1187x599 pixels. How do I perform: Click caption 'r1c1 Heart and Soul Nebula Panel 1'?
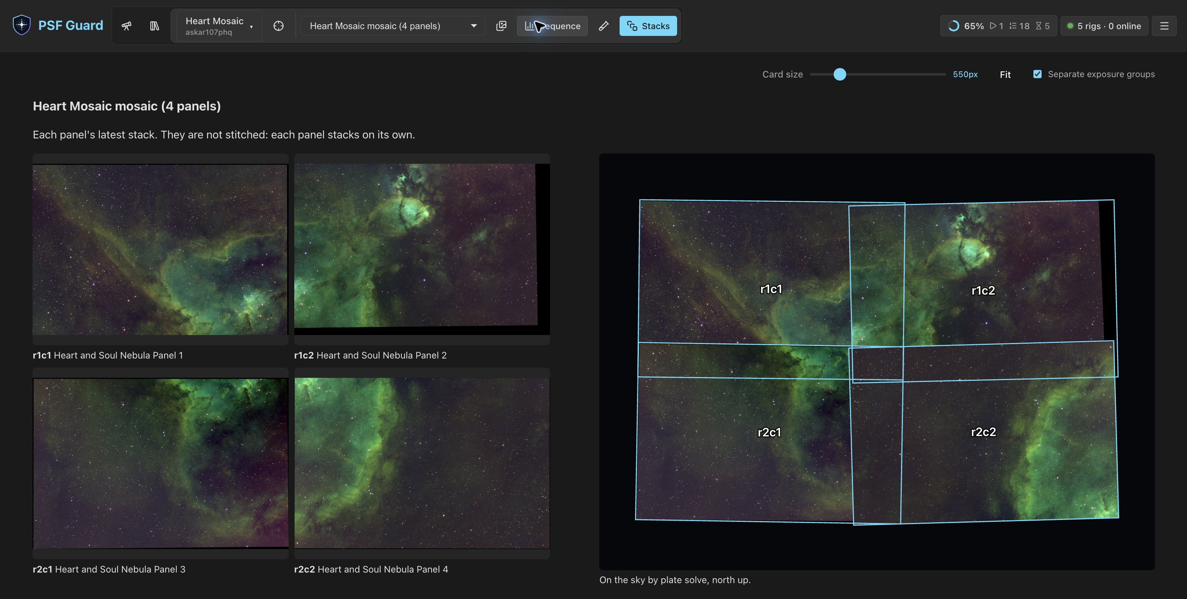coord(108,355)
